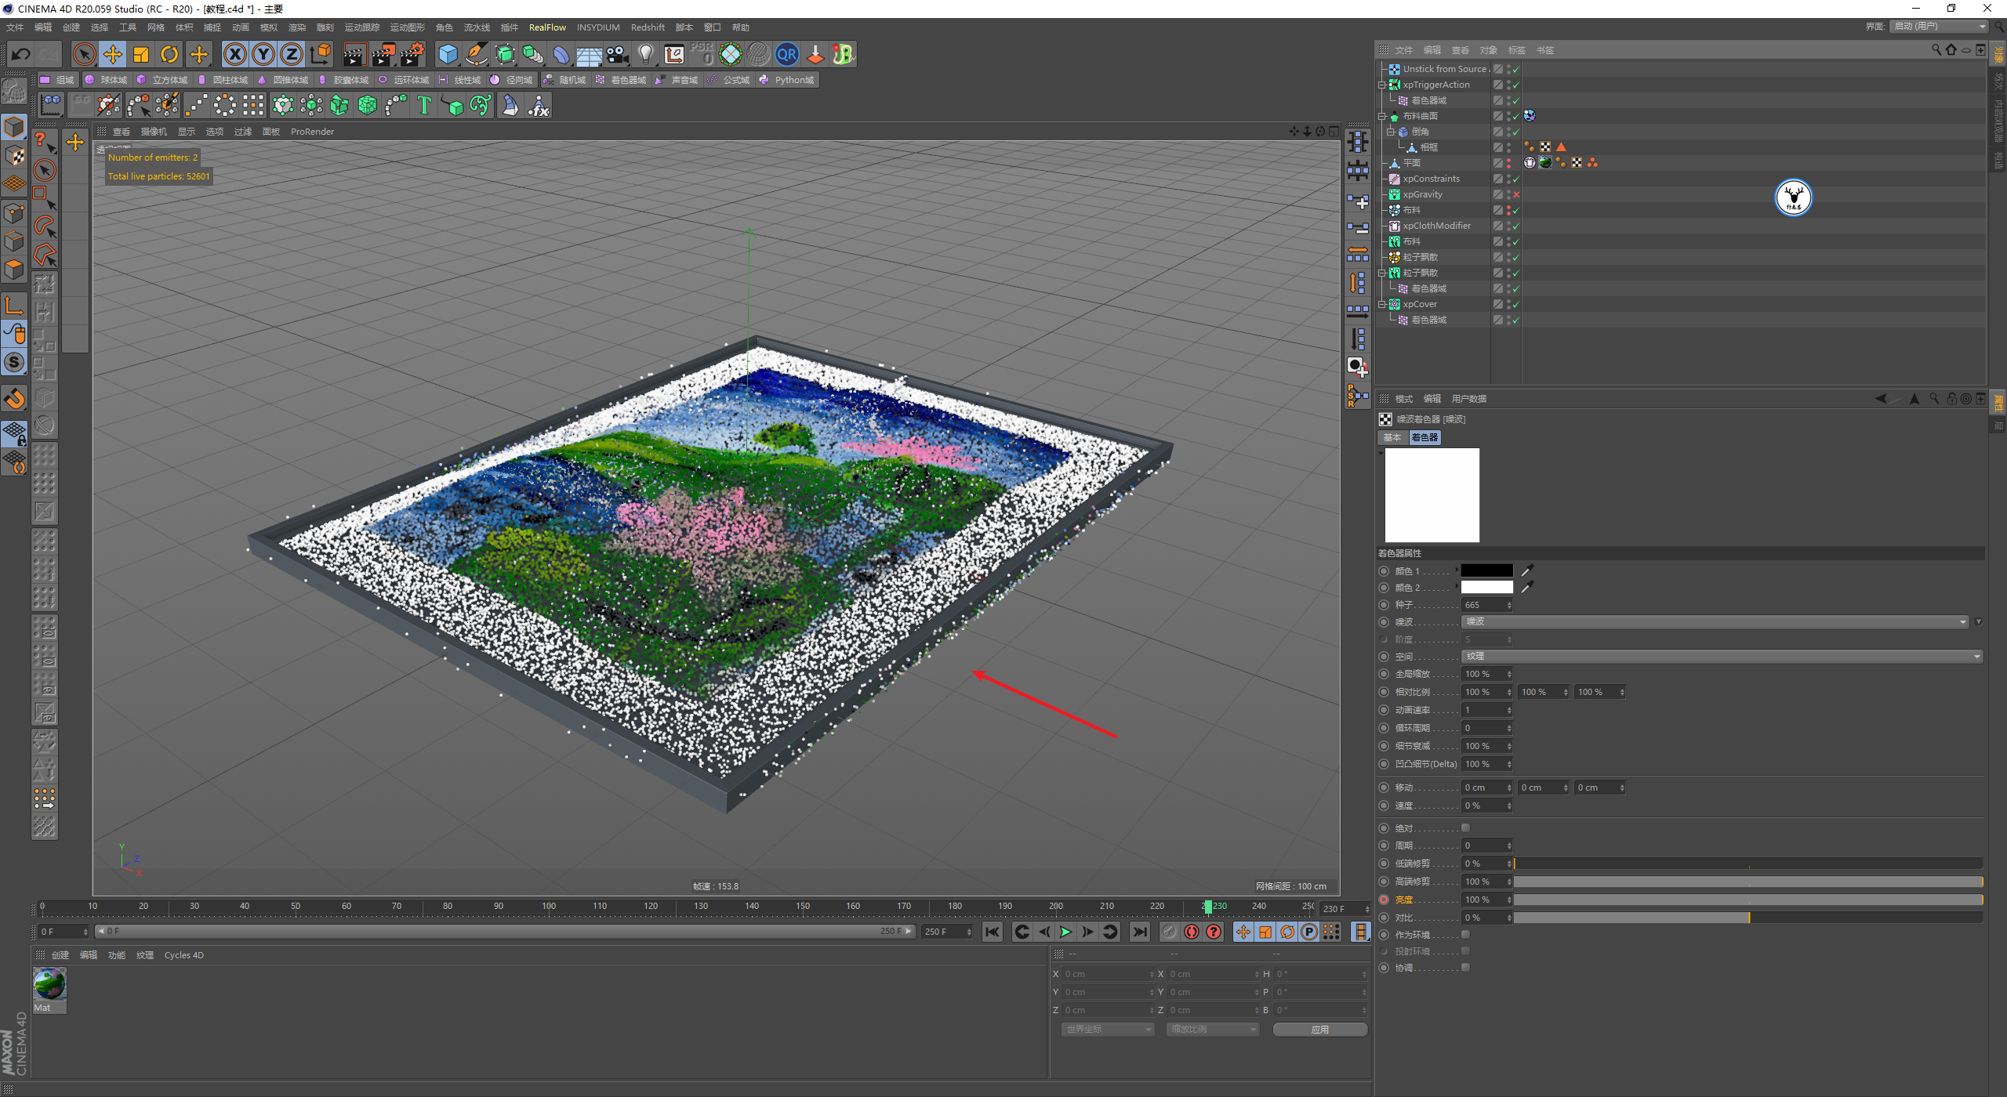
Task: Click the 应用 apply button
Action: point(1319,1029)
